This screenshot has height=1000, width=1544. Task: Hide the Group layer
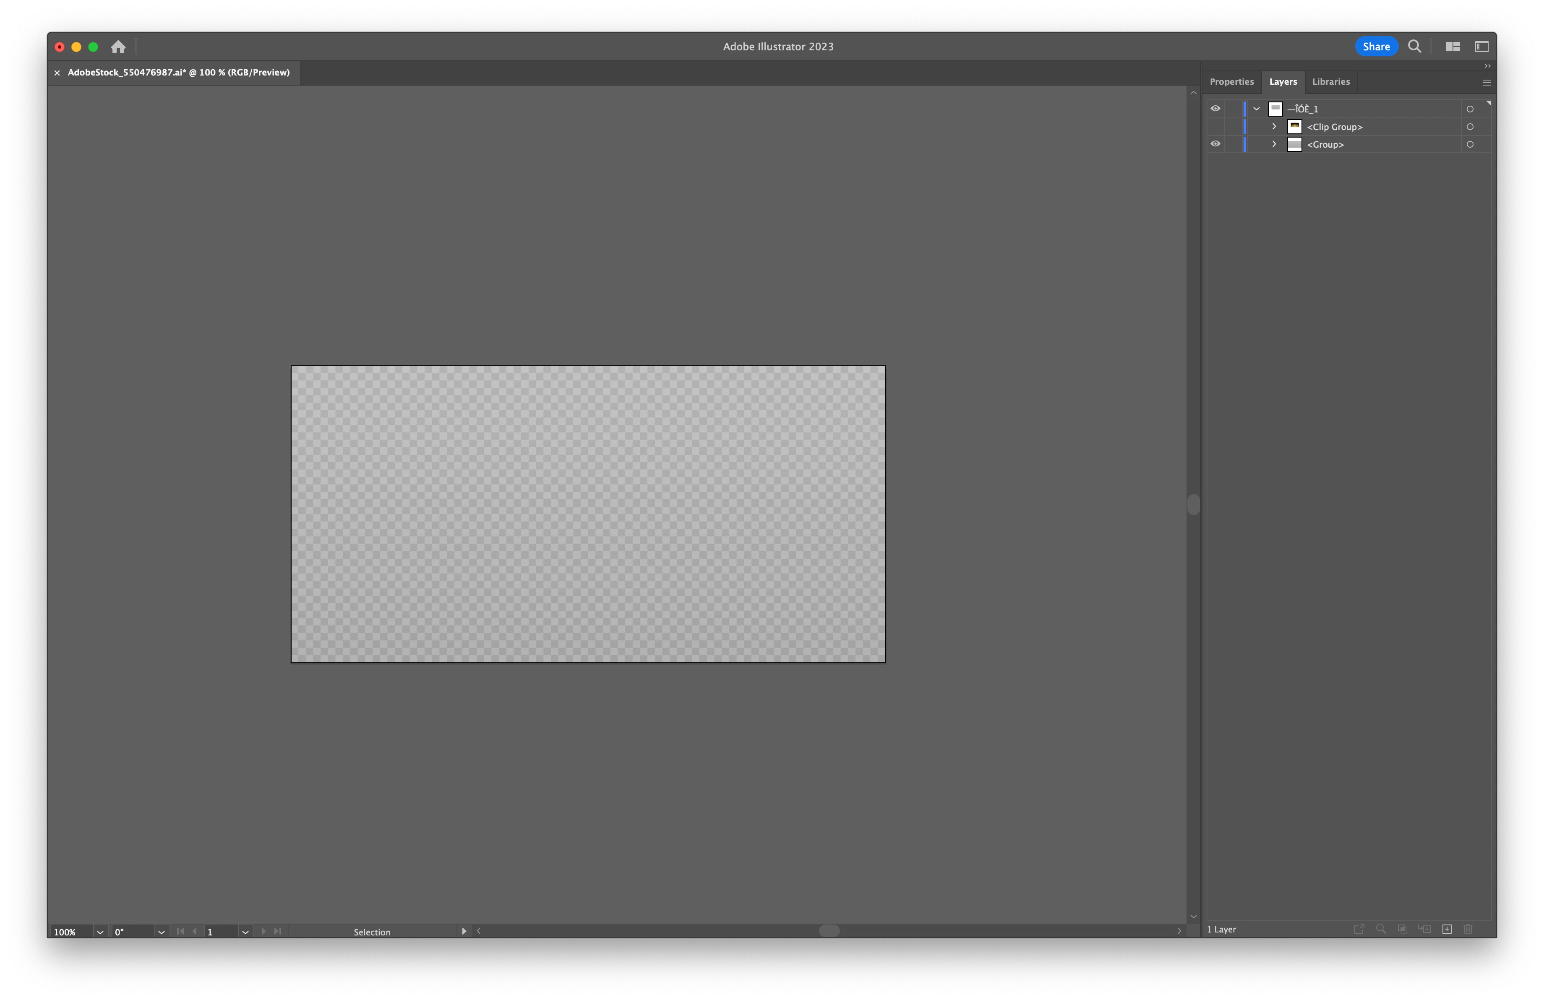pos(1215,144)
